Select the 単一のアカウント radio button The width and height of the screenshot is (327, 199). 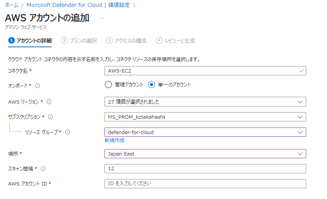[152, 85]
